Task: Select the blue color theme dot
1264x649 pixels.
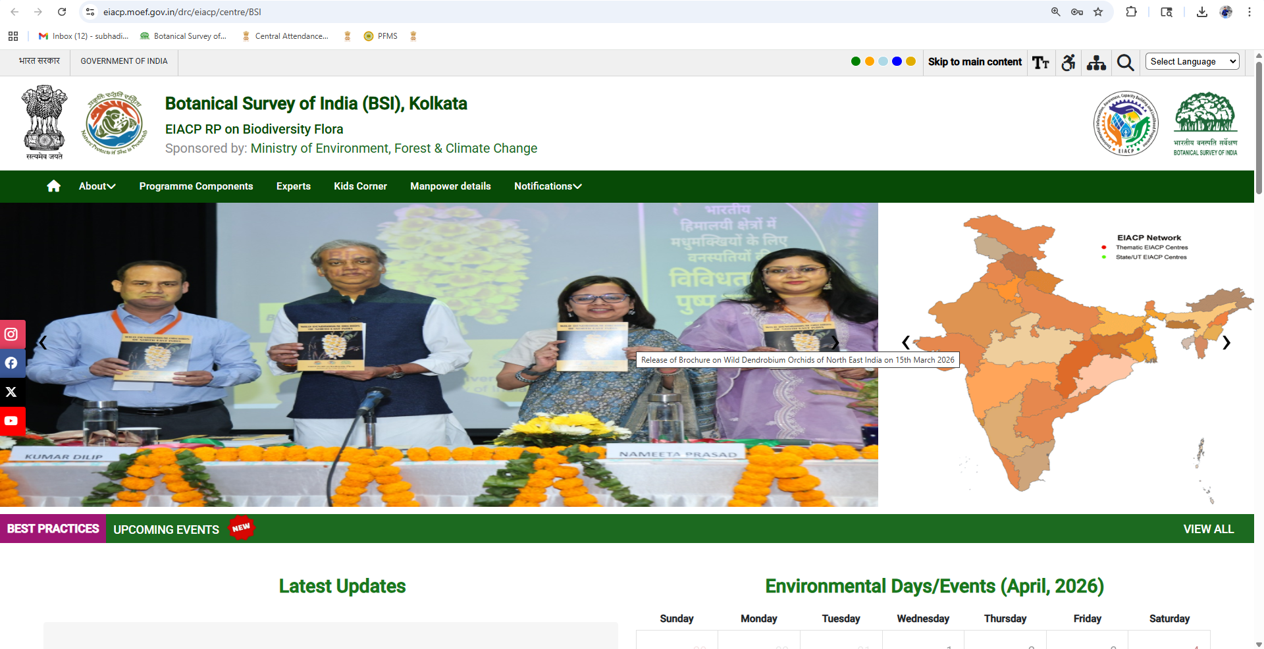Action: click(x=897, y=61)
